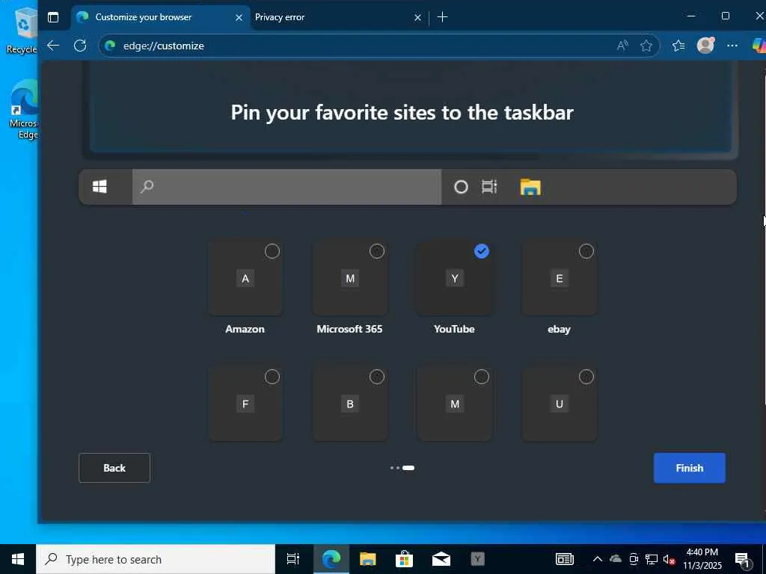
Task: Click the Amazon site tile
Action: pos(245,278)
